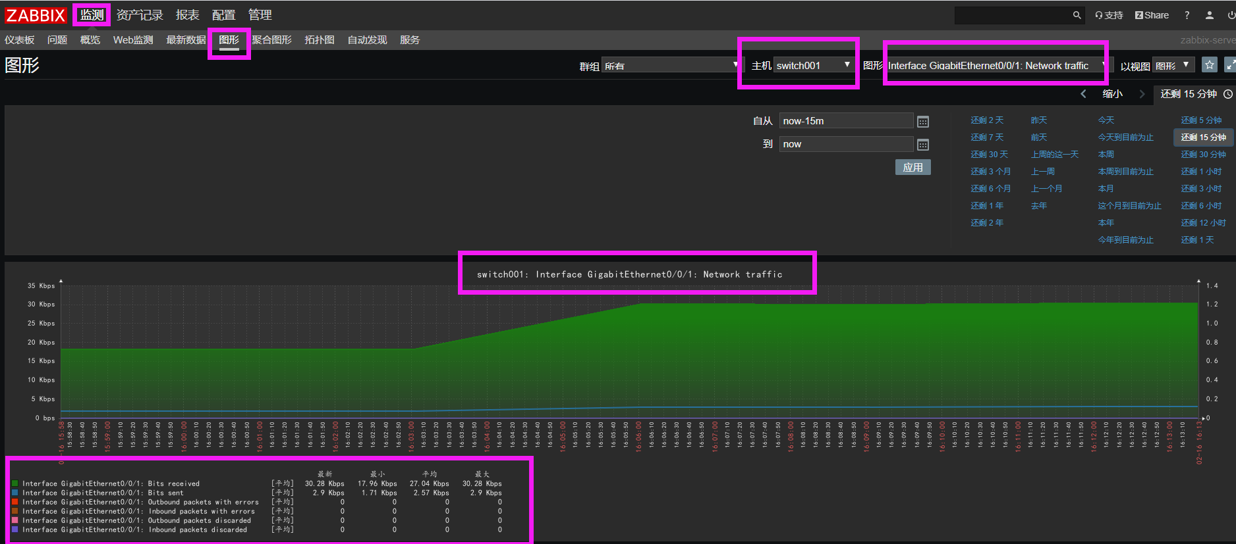Click the clock icon next to 还剩 15 分钟

click(1228, 94)
